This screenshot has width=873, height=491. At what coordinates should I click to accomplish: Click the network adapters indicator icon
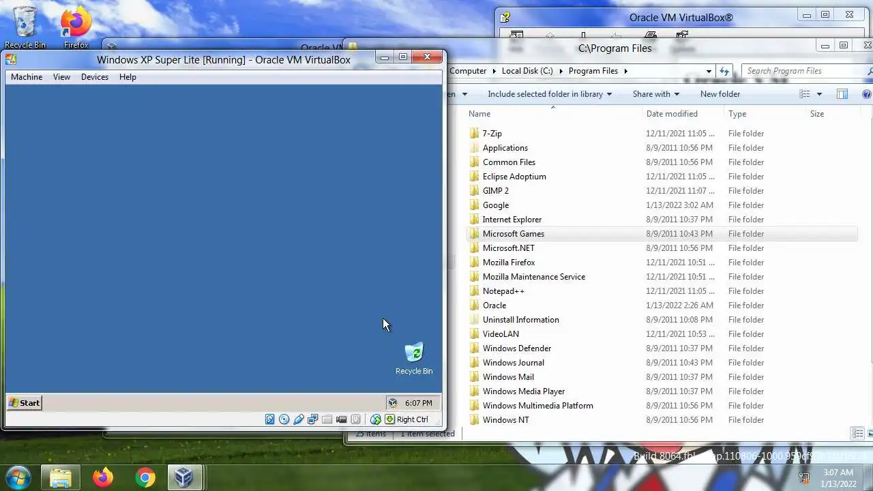click(313, 419)
